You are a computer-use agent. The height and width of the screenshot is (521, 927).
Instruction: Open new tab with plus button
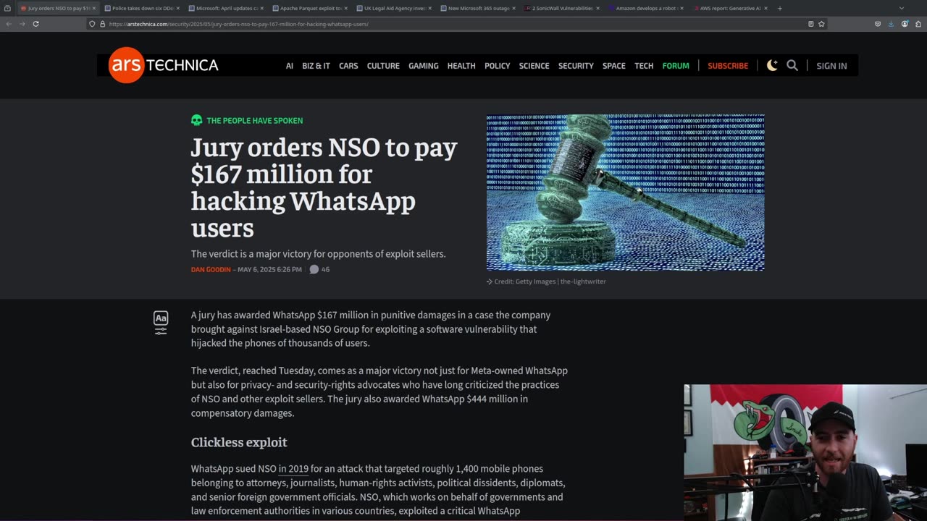(779, 9)
